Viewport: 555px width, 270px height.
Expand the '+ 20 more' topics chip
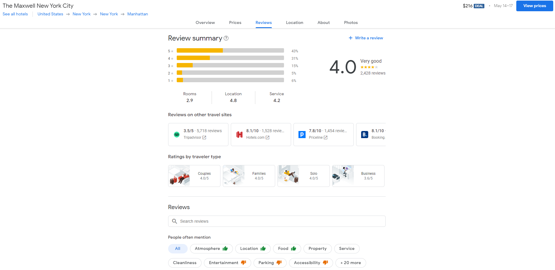350,263
